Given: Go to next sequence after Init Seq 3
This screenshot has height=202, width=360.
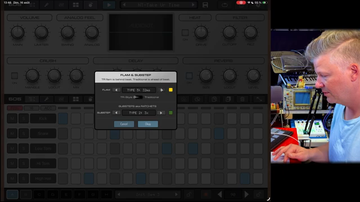Looking at the screenshot, I should click(176, 195).
